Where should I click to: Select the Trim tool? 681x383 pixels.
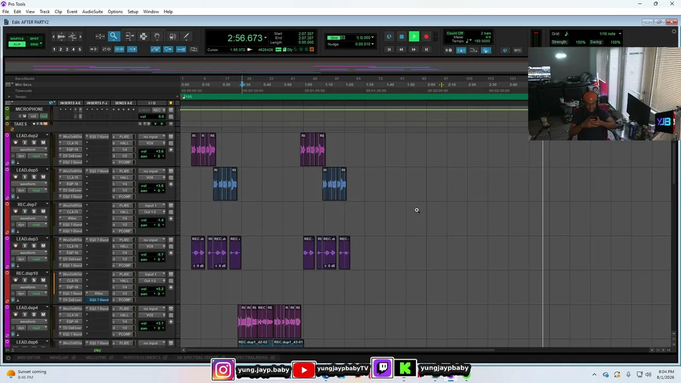[x=129, y=36]
